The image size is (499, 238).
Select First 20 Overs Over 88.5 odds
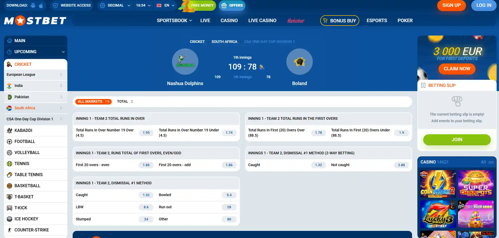click(318, 133)
